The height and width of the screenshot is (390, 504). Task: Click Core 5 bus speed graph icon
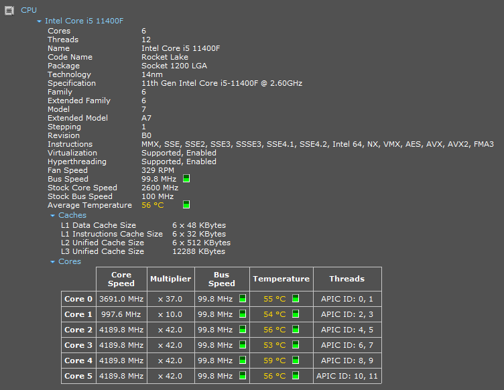243,376
